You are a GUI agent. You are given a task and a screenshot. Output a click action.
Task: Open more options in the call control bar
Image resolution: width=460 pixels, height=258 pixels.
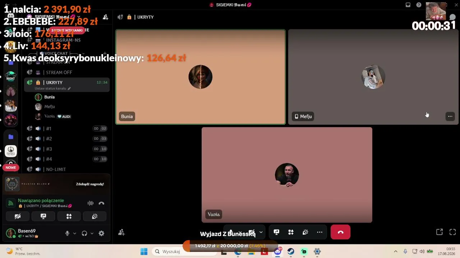click(319, 232)
